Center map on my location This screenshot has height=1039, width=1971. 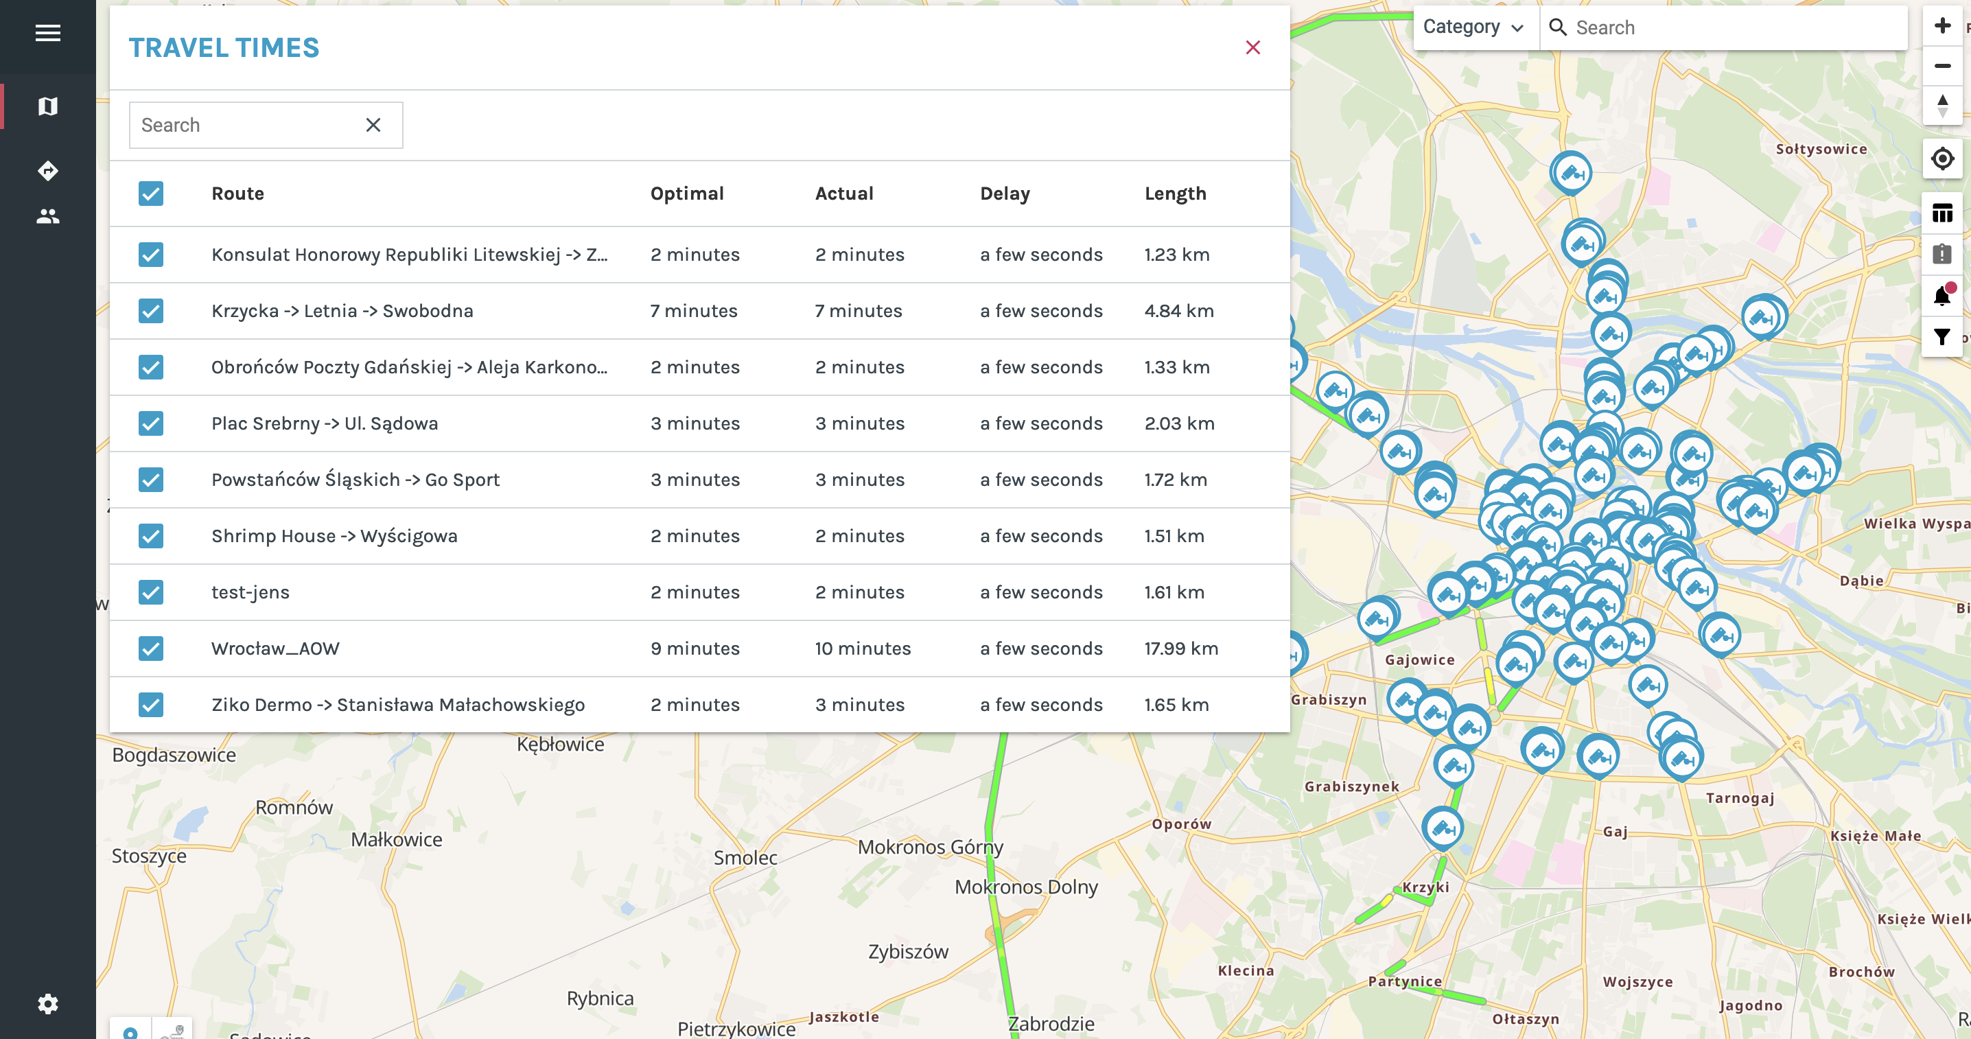(1942, 159)
